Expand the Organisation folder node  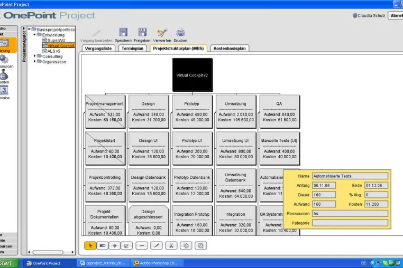(34, 61)
